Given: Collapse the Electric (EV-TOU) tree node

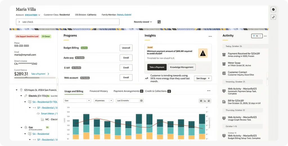Looking at the screenshot, I should point(21,96).
